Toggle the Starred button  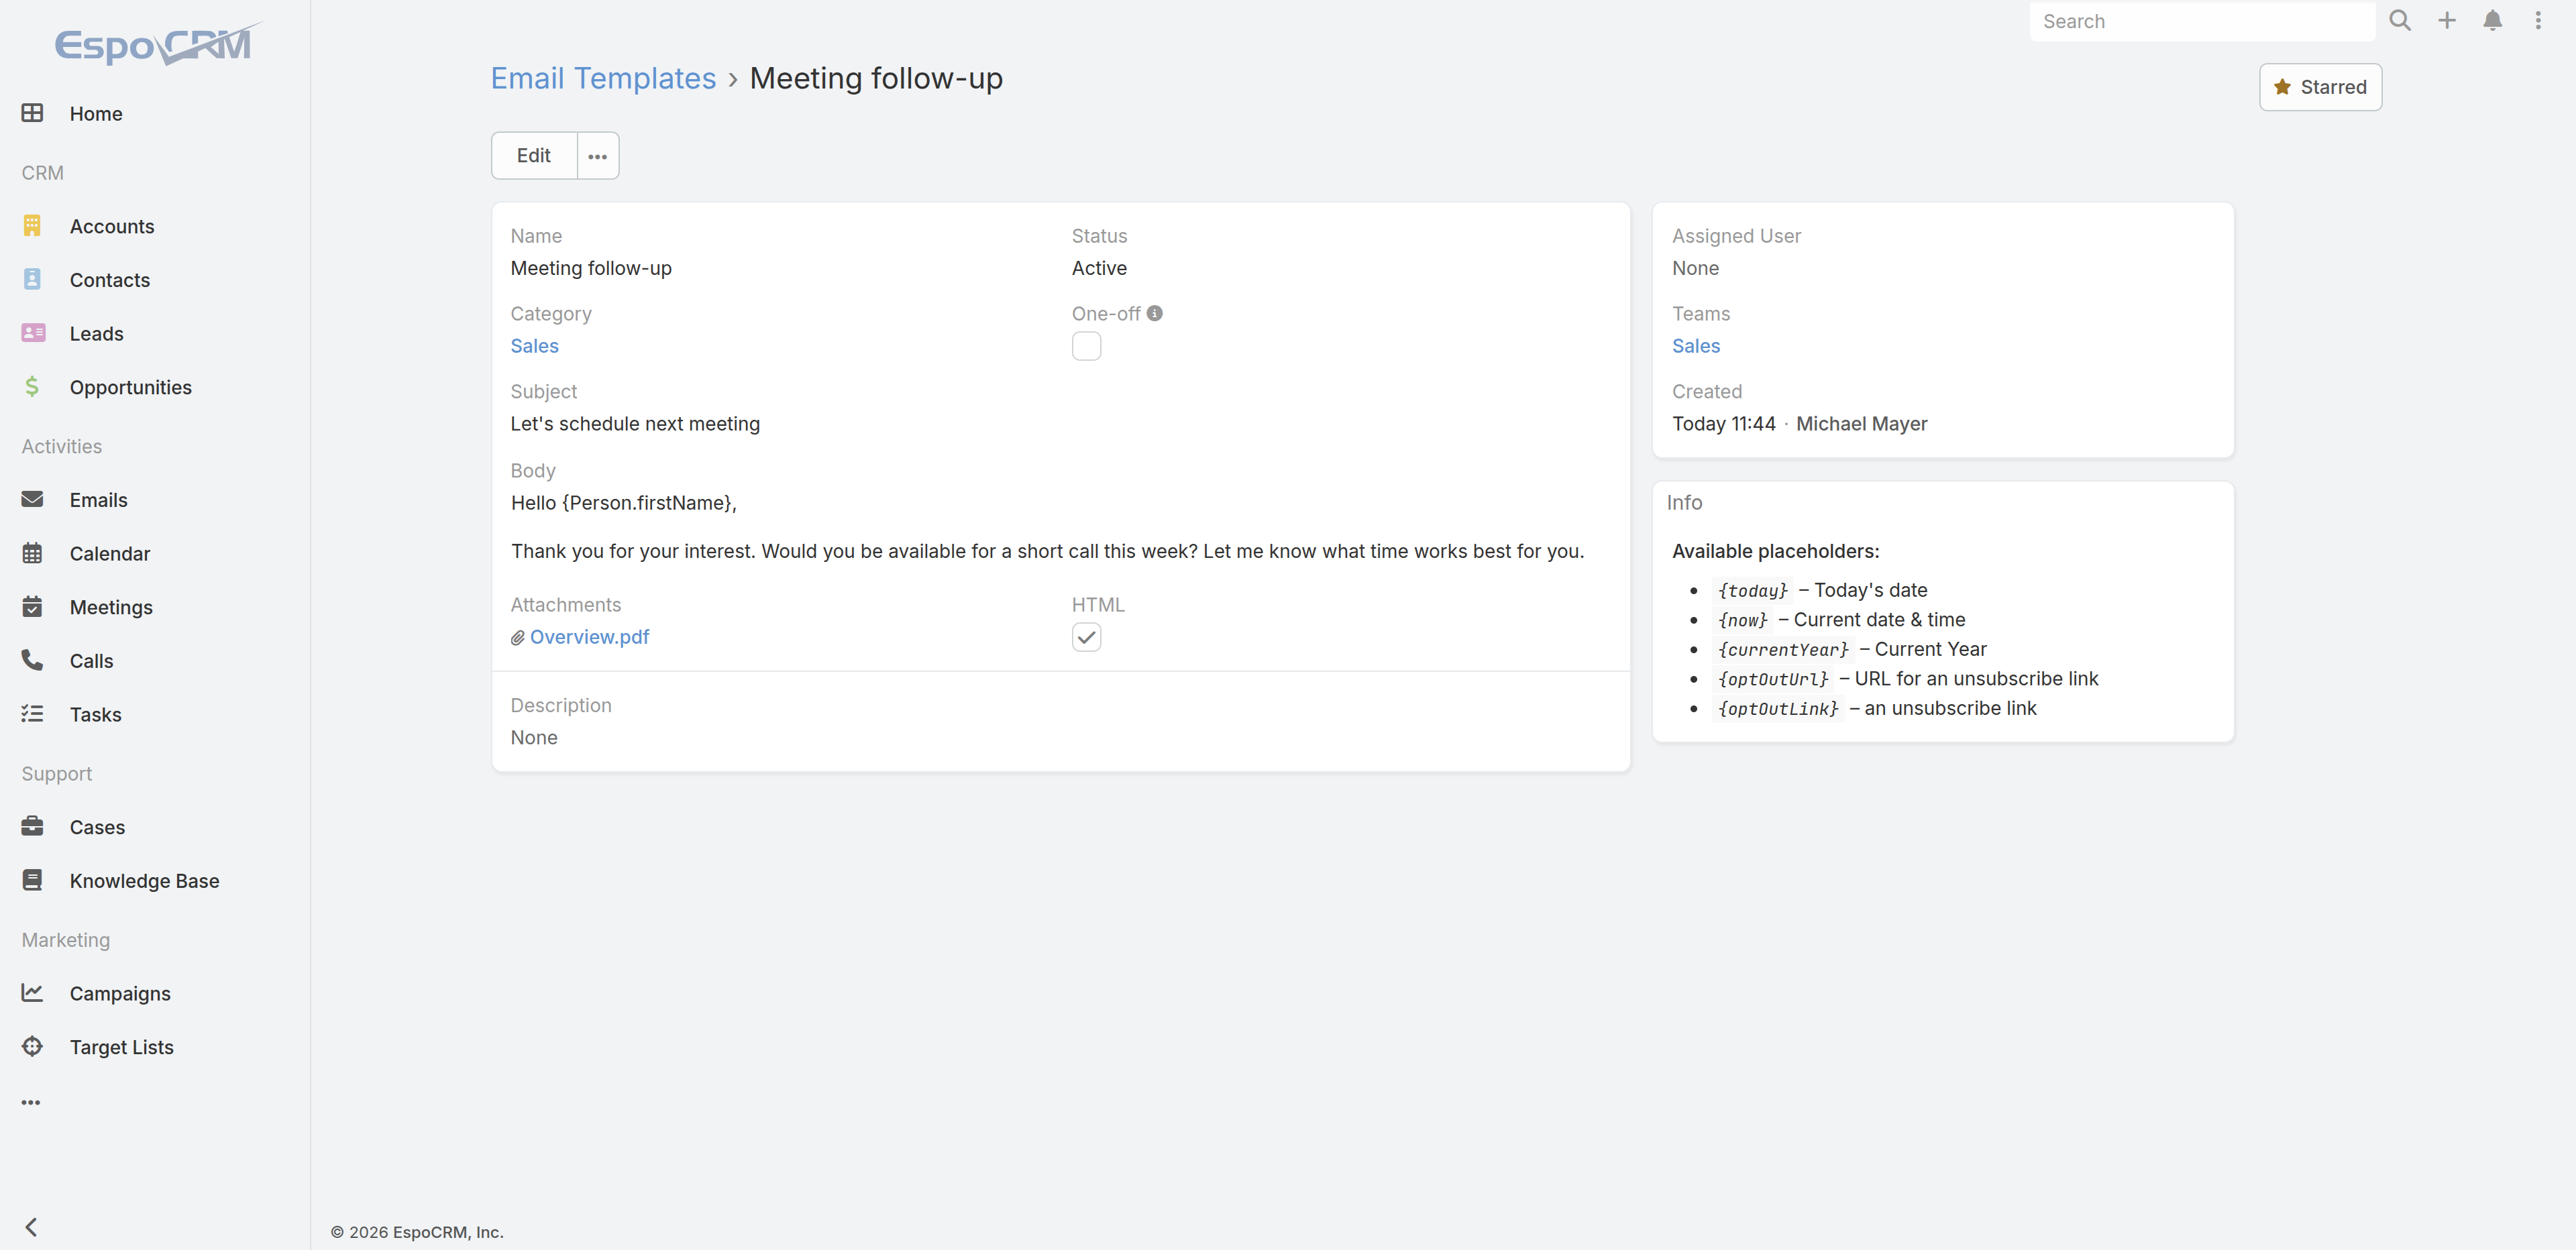click(2320, 87)
